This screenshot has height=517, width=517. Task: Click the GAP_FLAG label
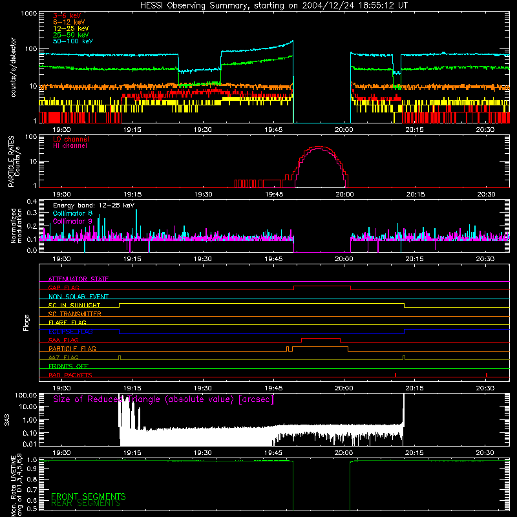[63, 288]
